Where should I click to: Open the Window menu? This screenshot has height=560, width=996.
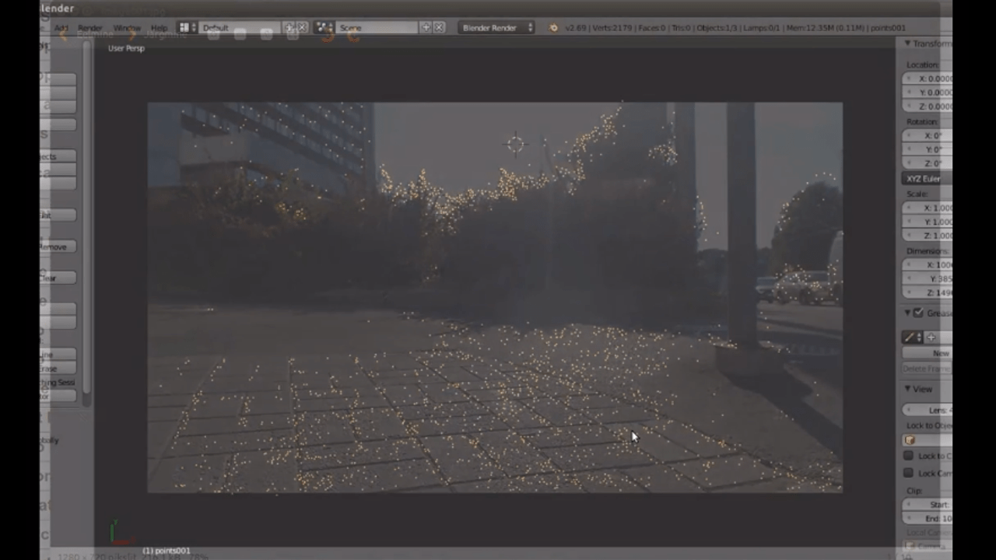tap(127, 28)
